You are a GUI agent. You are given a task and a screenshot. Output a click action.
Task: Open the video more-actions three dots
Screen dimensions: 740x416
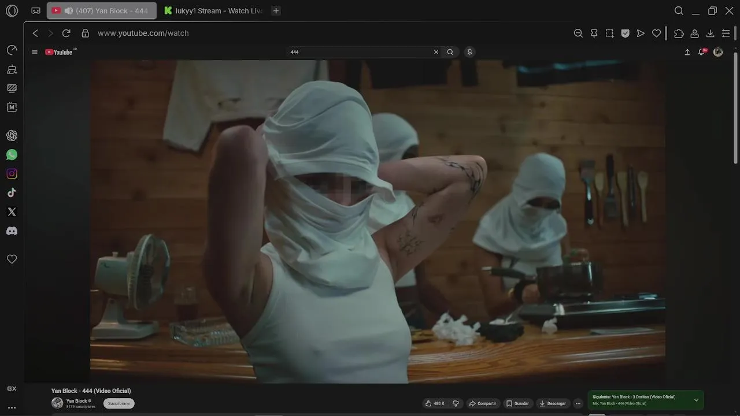pos(578,403)
